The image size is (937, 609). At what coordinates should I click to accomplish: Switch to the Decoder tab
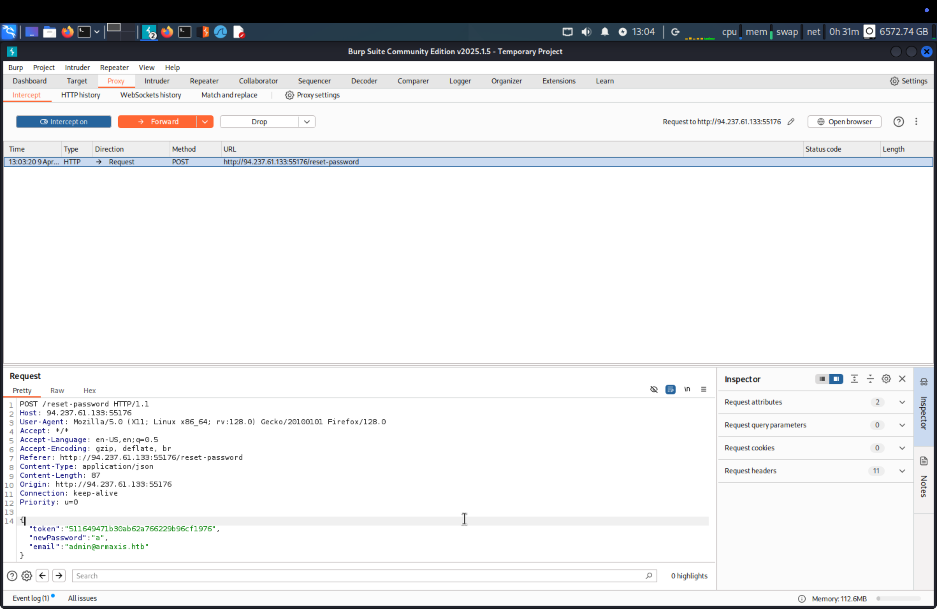(364, 81)
